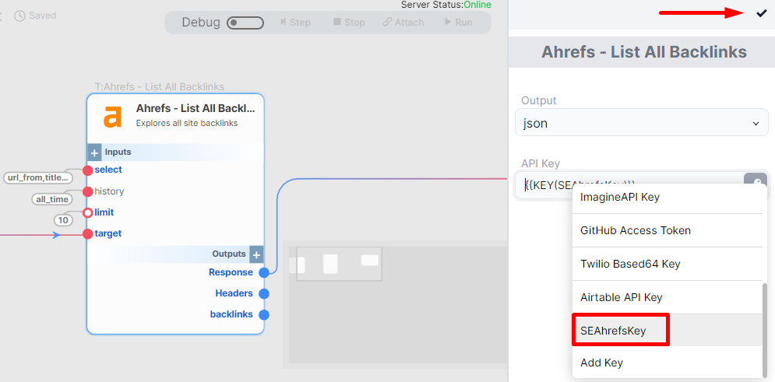Click the Headers output label
Image resolution: width=775 pixels, height=382 pixels.
(234, 293)
